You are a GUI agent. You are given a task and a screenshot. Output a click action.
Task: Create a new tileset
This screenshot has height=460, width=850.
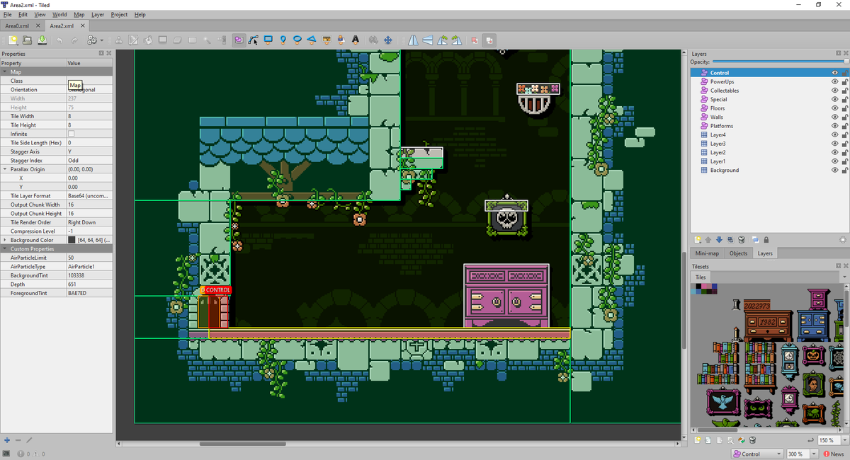tap(698, 440)
